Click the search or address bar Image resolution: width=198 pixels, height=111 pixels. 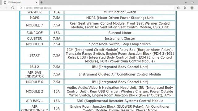(96, 8)
